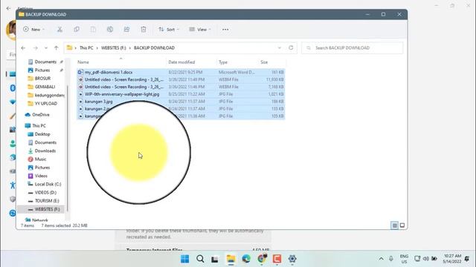Viewport: 476px width, 267px height.
Task: Select my_pdf-dikonversi 1.docx file
Action: click(x=181, y=73)
